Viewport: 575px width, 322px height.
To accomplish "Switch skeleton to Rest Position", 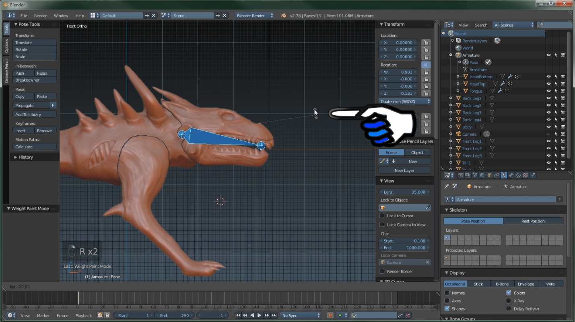I will point(533,221).
